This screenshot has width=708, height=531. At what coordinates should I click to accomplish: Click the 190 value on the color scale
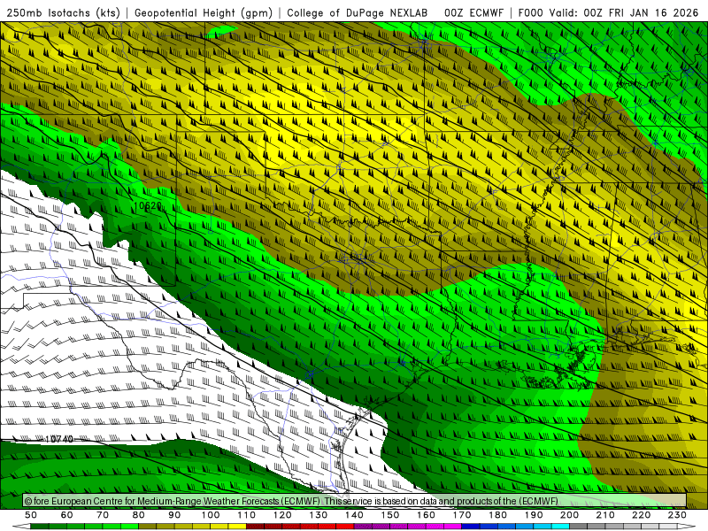(x=534, y=515)
